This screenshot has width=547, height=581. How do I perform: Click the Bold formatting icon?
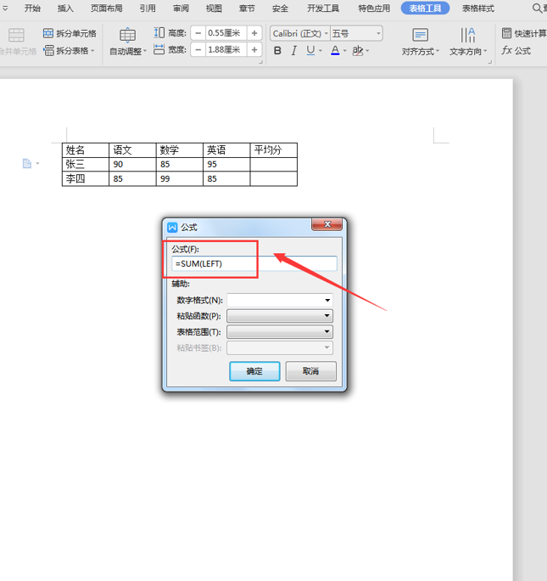pos(277,51)
